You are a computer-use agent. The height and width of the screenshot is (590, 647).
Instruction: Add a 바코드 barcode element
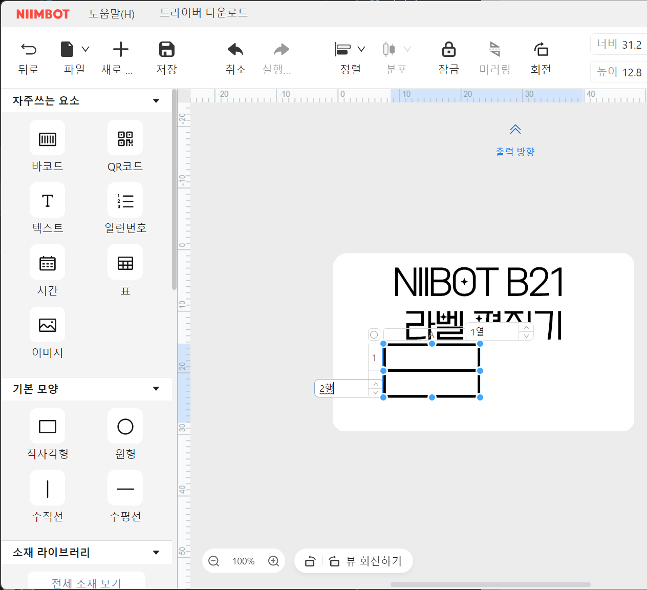[x=48, y=138]
